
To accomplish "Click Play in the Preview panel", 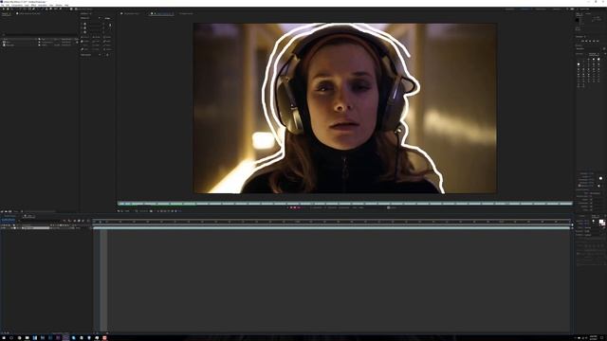I will pyautogui.click(x=590, y=41).
